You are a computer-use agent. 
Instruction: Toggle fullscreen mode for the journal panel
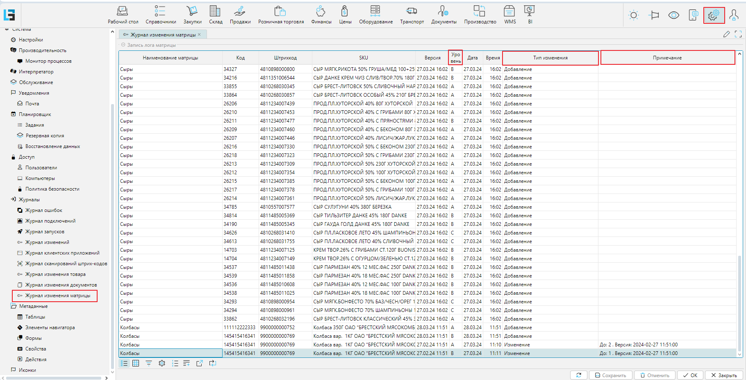(738, 34)
